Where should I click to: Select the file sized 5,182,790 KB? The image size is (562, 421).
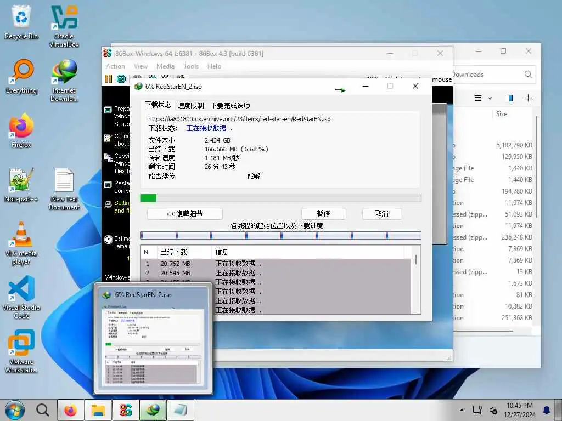pos(493,145)
